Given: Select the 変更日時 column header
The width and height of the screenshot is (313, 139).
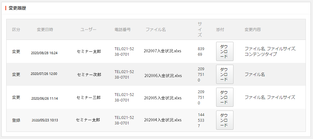Looking at the screenshot, I should (x=45, y=30).
